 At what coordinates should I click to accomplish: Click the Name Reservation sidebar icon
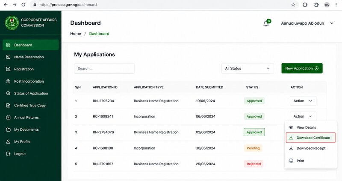click(x=8, y=57)
